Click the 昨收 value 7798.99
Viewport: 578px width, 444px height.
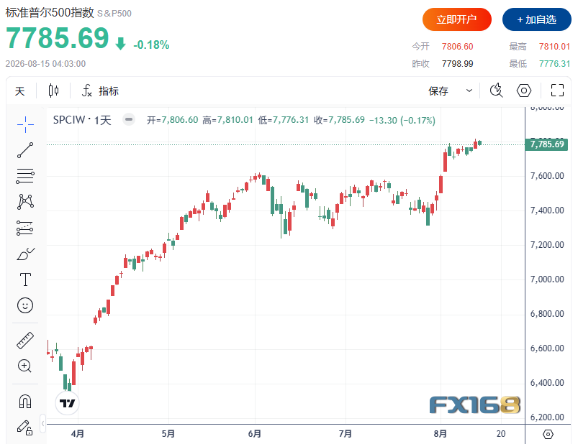[458, 64]
